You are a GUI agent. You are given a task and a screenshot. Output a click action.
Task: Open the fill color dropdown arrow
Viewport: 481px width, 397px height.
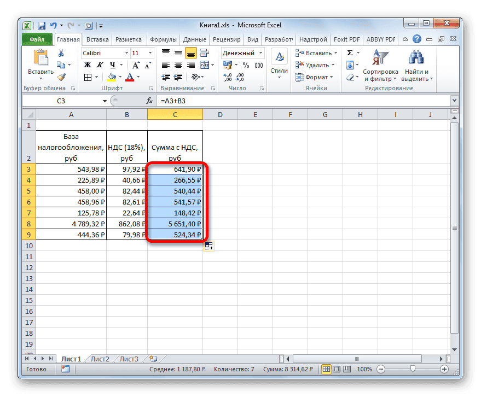120,77
